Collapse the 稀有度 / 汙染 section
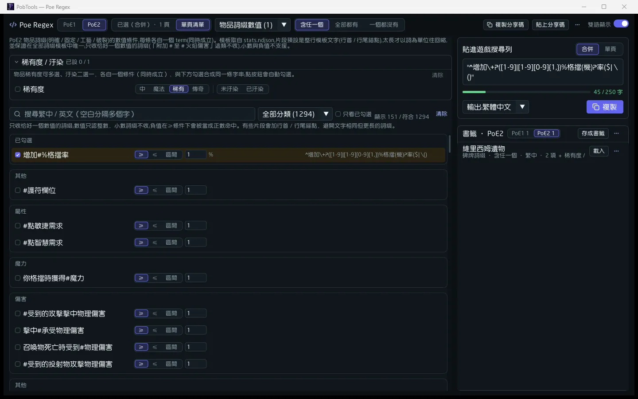 [16, 62]
